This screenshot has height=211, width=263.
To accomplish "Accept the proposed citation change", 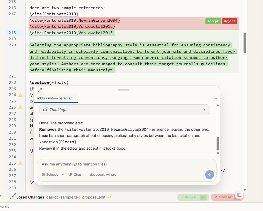I will point(213,21).
